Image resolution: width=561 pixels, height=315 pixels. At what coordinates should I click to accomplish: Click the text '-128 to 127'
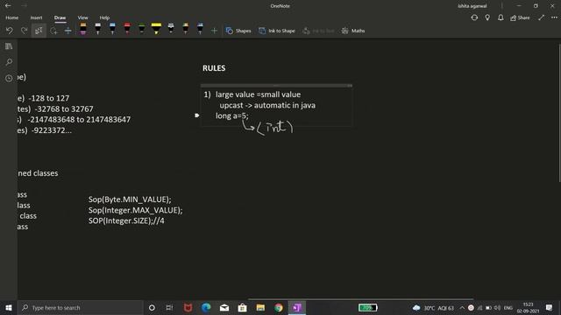49,98
